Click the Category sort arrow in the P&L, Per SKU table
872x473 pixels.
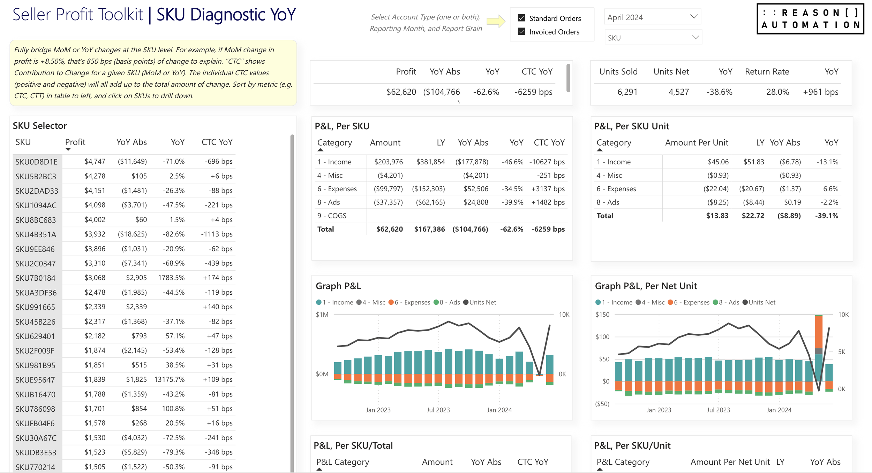click(x=320, y=150)
